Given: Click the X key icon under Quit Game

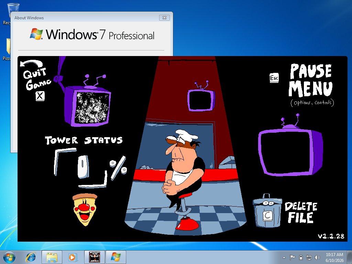Looking at the screenshot, I should point(40,96).
